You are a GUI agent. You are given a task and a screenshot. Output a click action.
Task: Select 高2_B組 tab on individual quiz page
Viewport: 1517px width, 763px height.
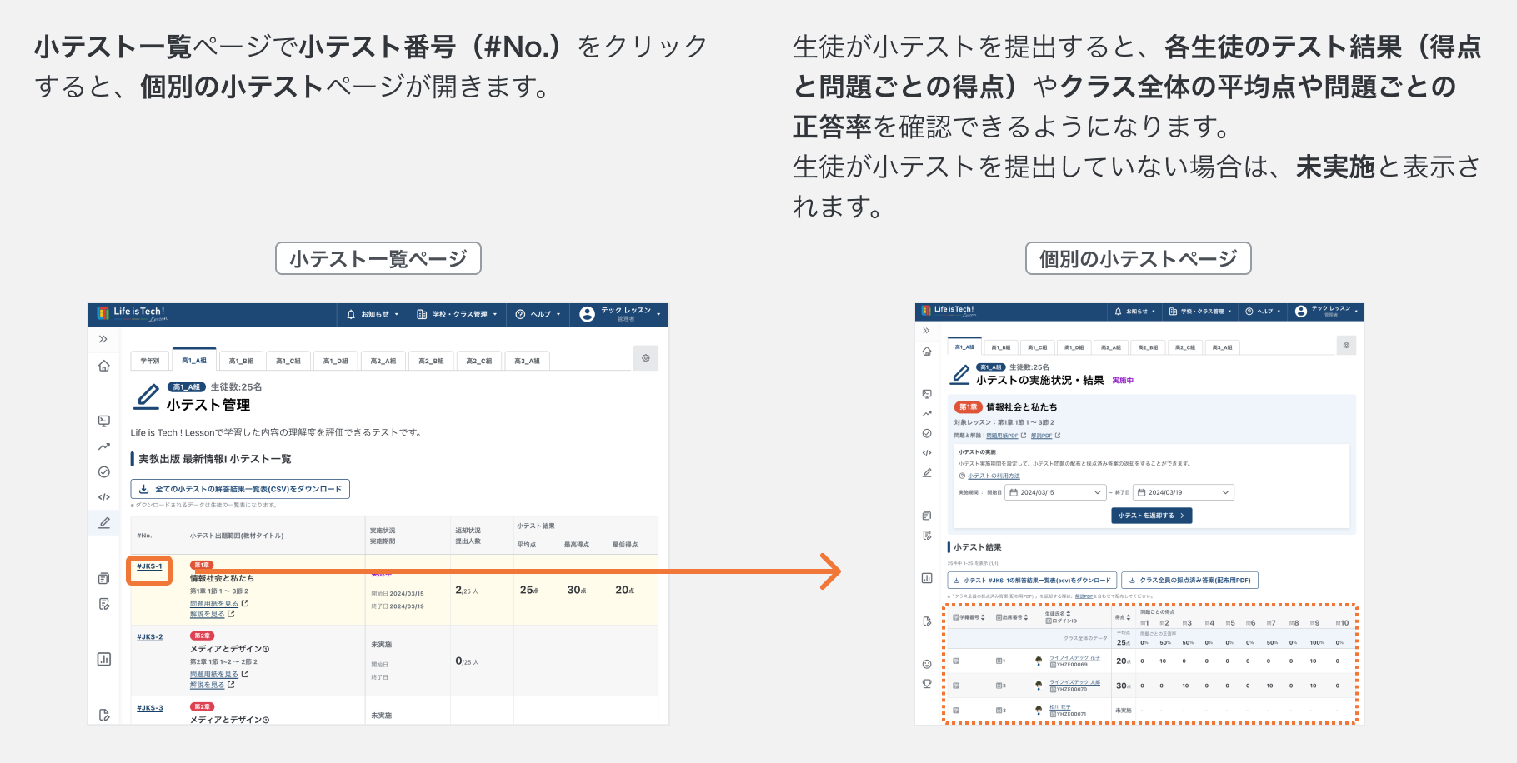(x=1148, y=347)
